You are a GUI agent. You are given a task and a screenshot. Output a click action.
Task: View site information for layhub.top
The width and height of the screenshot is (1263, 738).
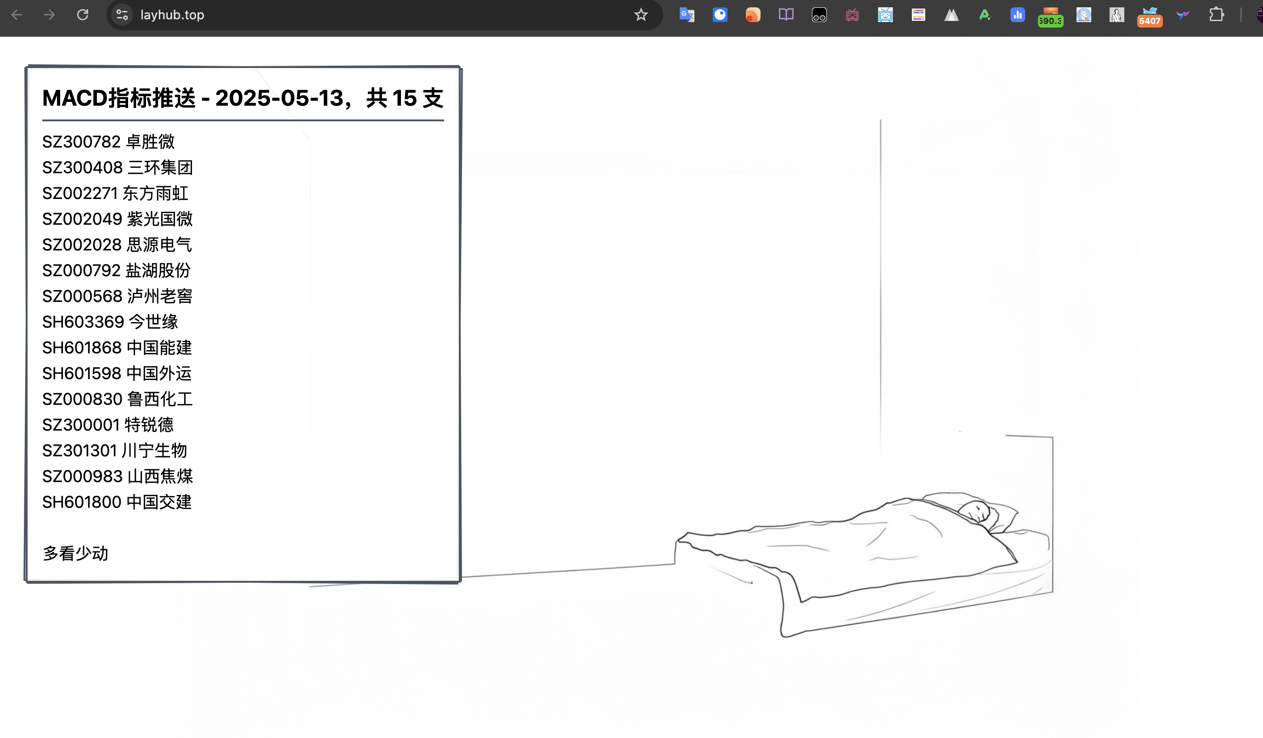tap(122, 15)
